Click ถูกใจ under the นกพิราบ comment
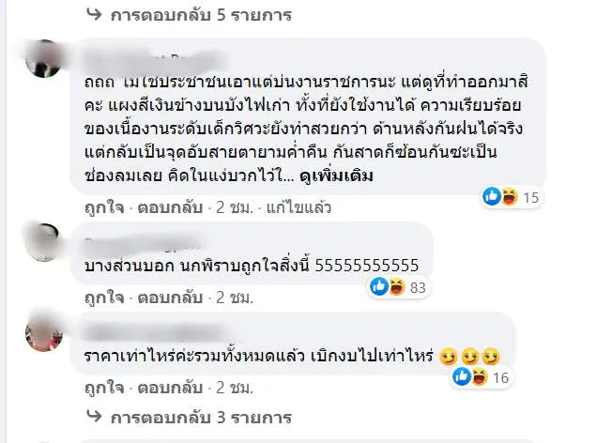 click(104, 298)
